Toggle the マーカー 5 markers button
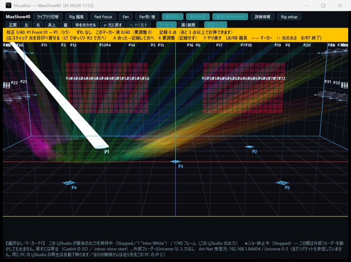The width and height of the screenshot is (351, 262). click(166, 25)
